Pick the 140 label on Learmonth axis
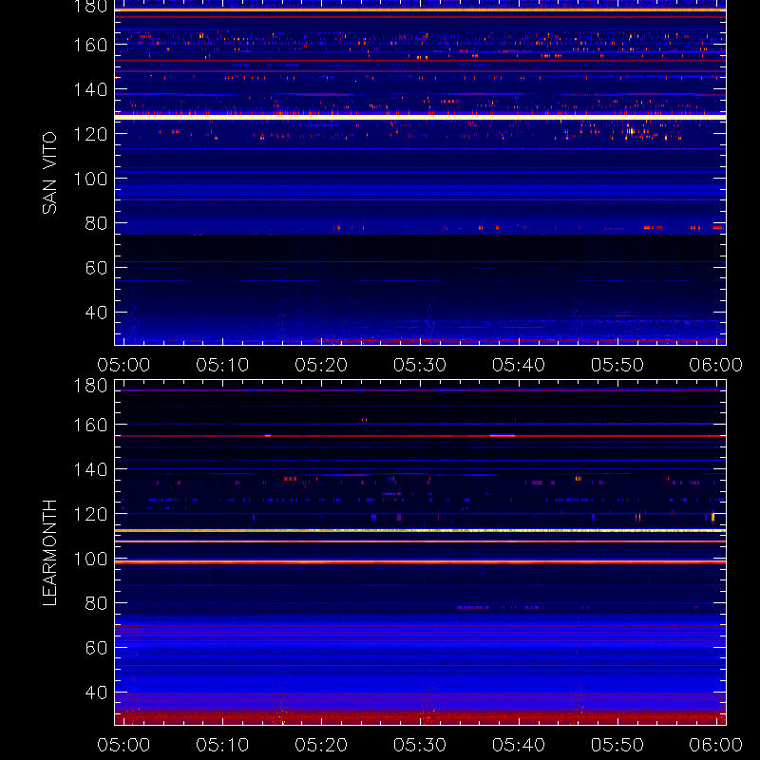The image size is (760, 760). point(90,469)
